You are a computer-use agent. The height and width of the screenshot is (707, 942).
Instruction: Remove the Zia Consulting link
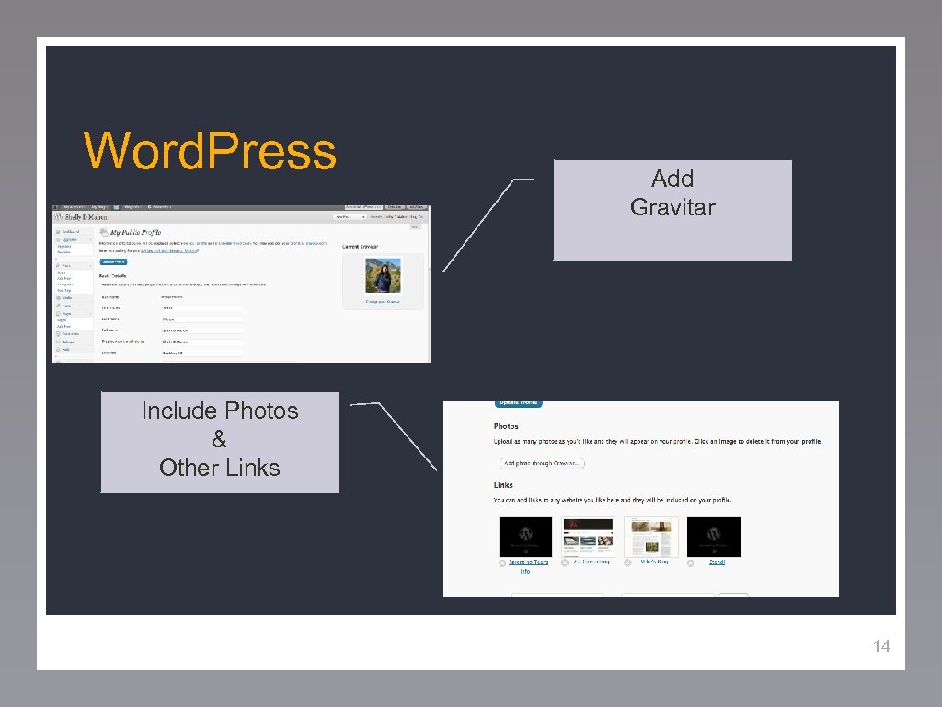point(564,562)
